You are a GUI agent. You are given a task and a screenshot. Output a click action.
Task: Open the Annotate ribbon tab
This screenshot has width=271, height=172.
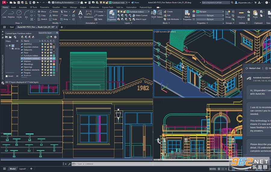(23, 7)
